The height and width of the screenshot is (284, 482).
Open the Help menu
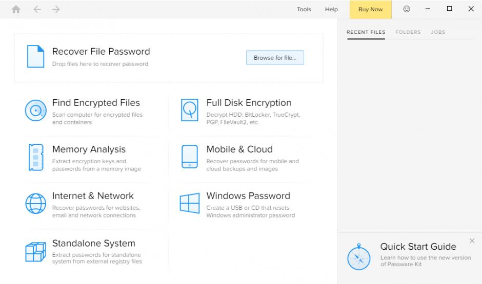click(331, 9)
